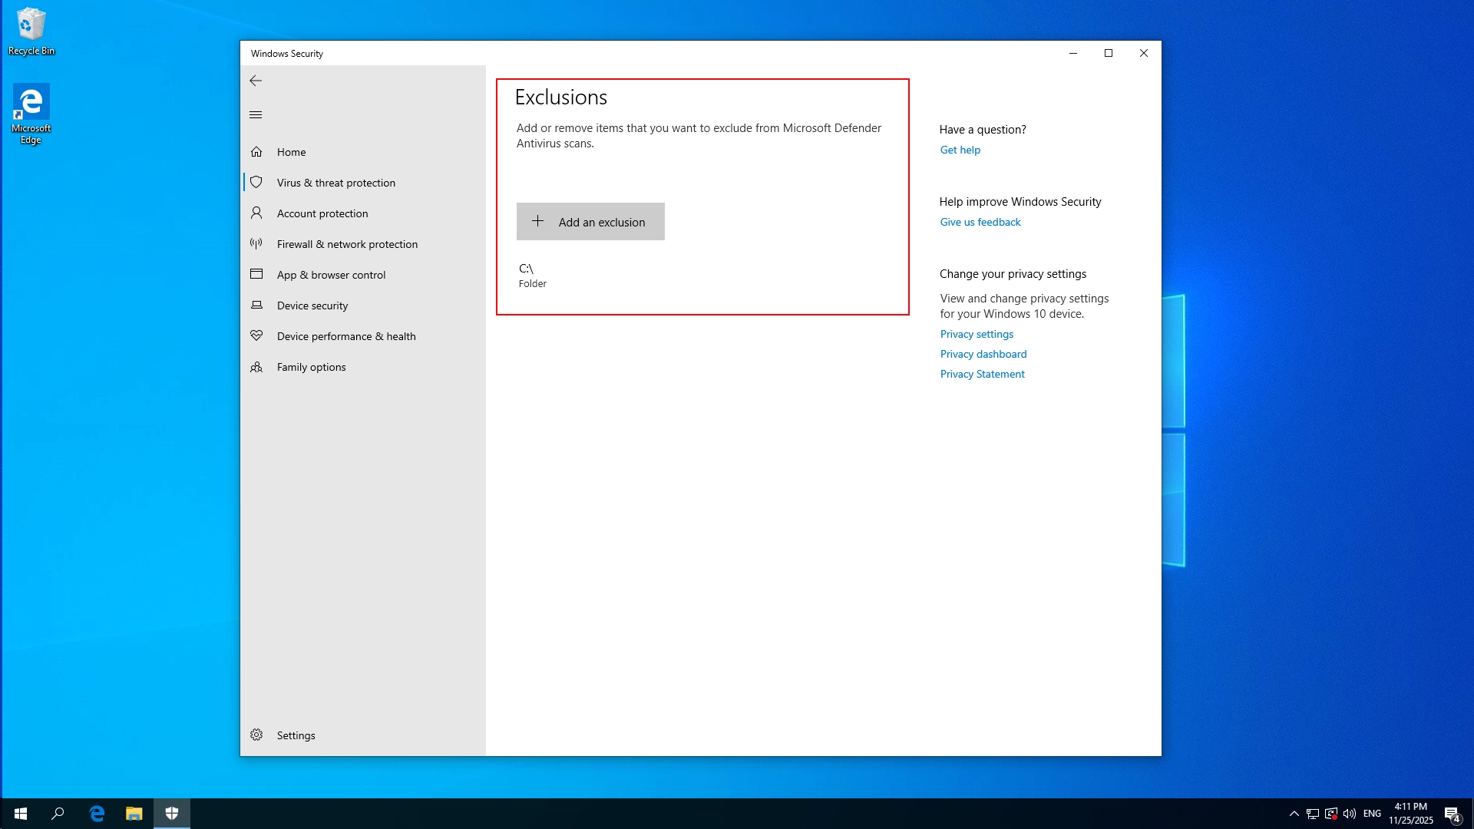Open the taskbar search magnifier
The image size is (1474, 829).
point(58,814)
